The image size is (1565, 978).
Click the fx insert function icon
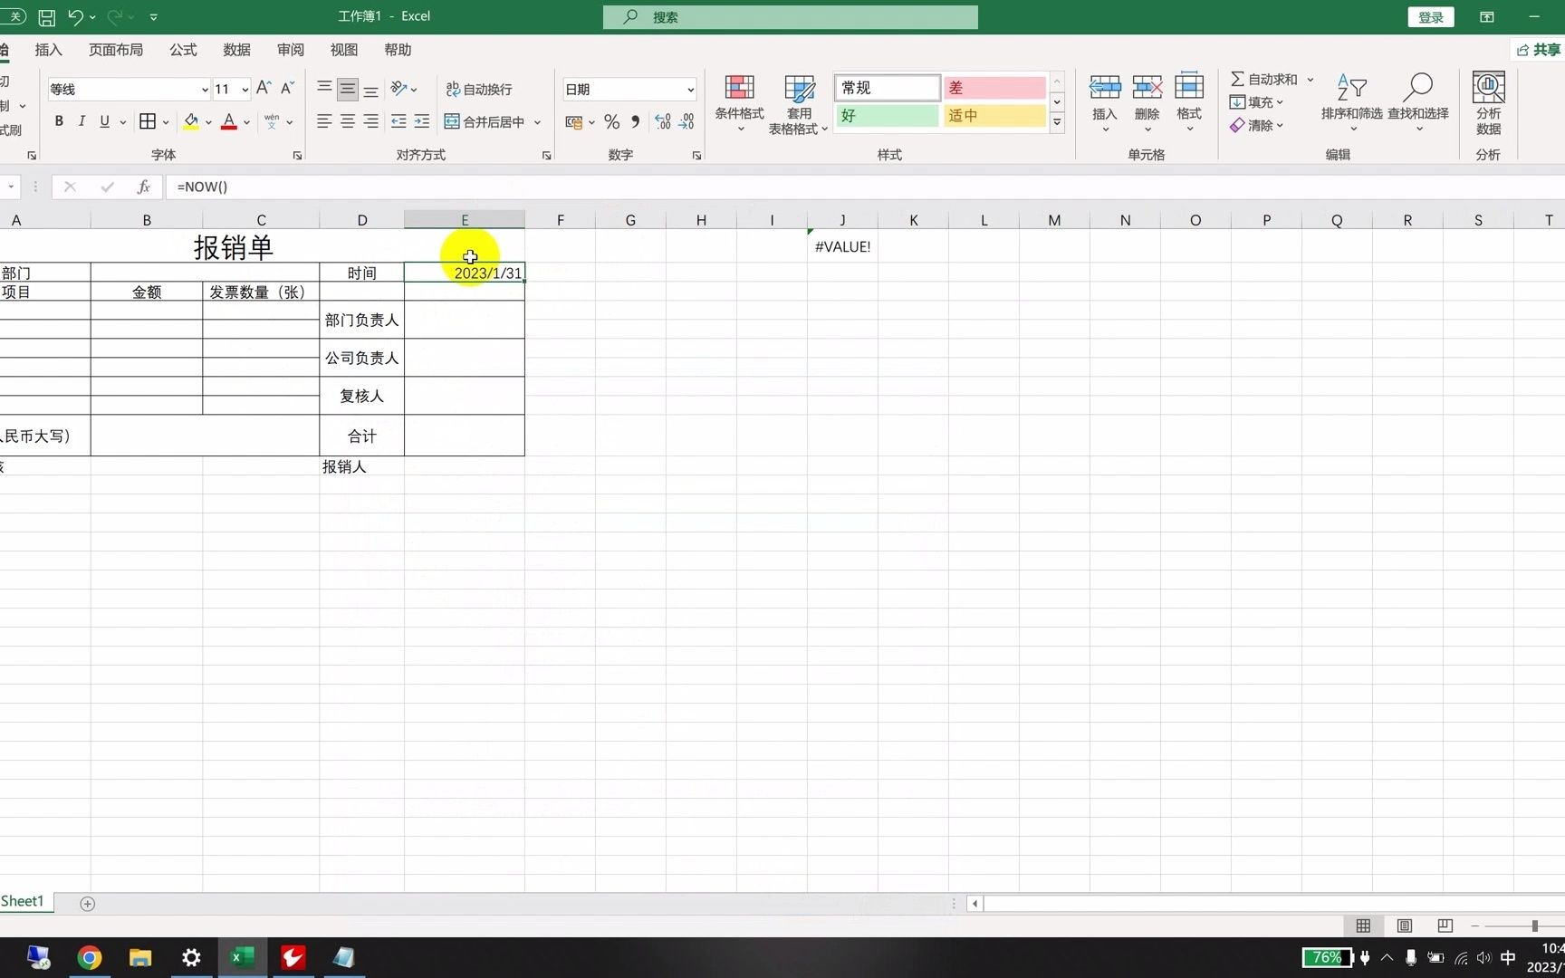tap(143, 187)
